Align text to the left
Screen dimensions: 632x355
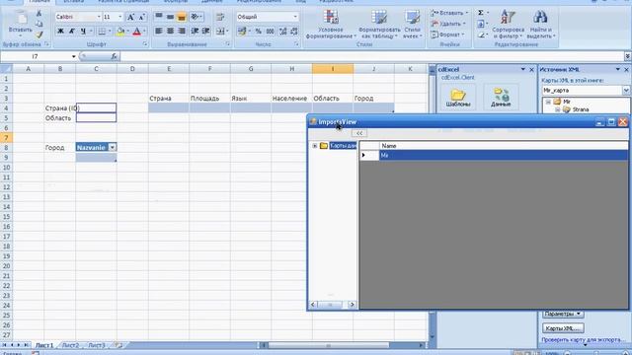[x=159, y=31]
